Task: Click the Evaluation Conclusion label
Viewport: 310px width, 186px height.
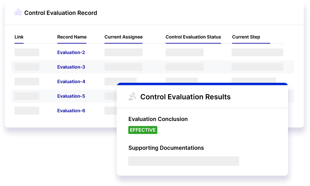Action: [x=158, y=119]
